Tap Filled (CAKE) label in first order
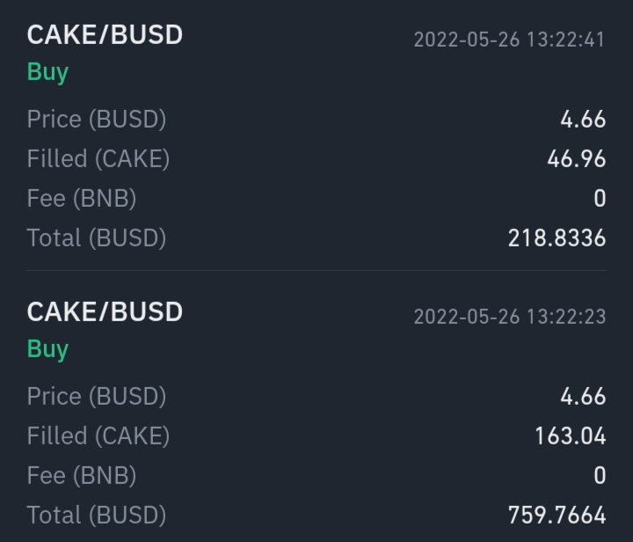The height and width of the screenshot is (542, 633). (x=98, y=158)
